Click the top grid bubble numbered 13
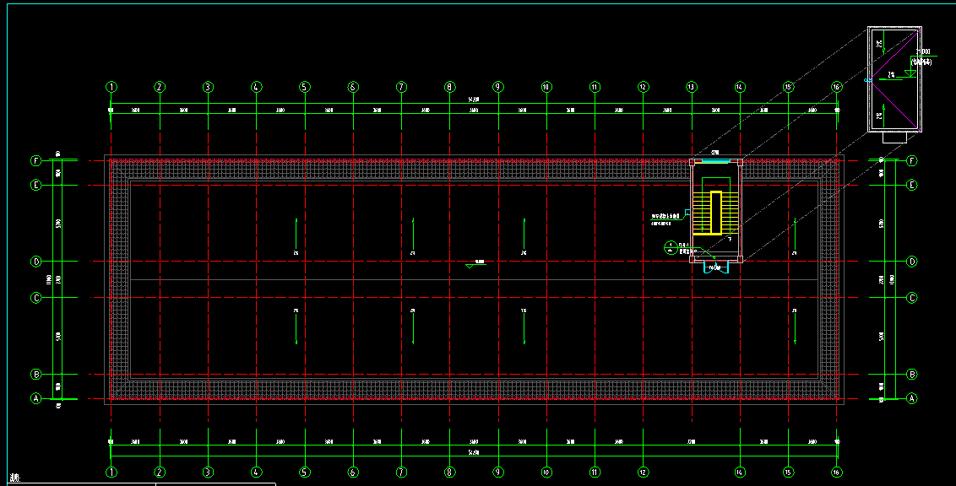This screenshot has height=486, width=956. [692, 87]
